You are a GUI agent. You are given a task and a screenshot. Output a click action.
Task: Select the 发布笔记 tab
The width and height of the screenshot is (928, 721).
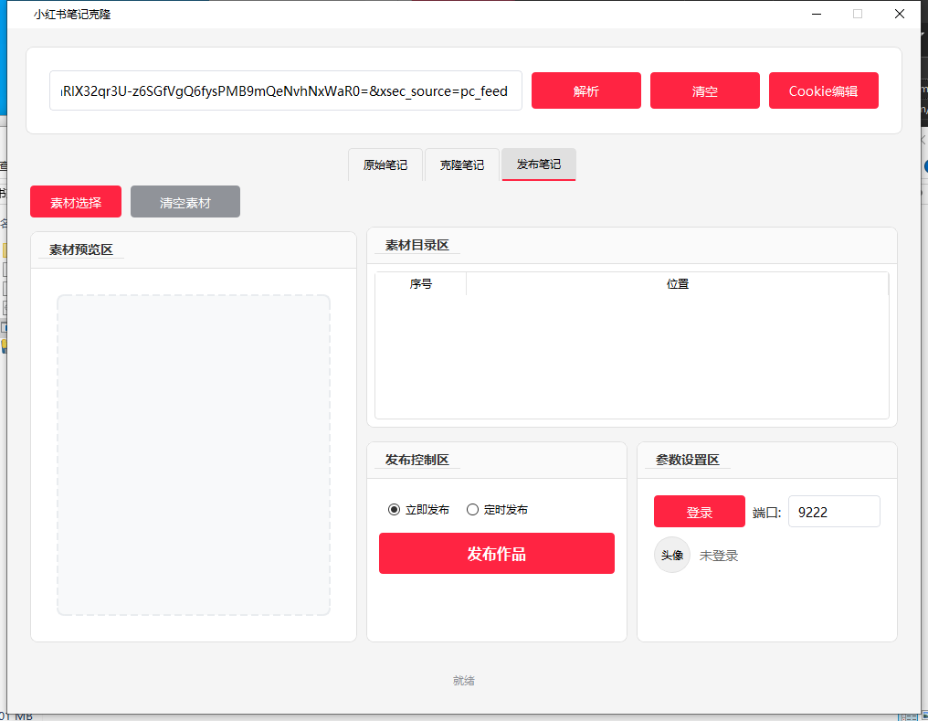pos(538,164)
